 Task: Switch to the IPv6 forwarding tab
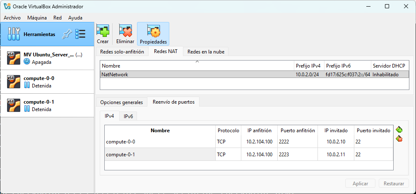coord(128,116)
